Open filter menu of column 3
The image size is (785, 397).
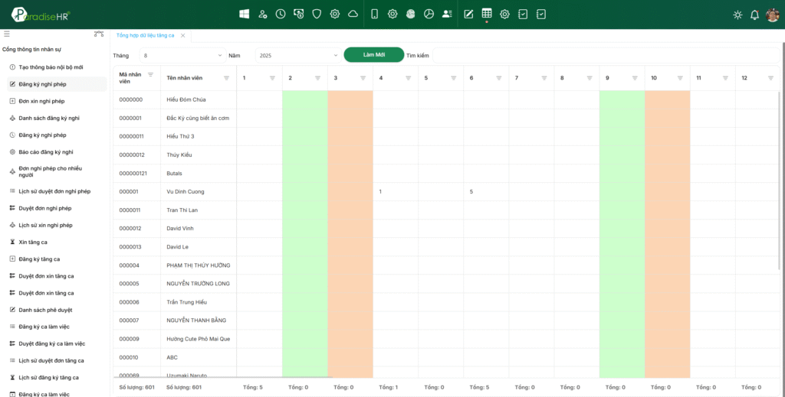point(363,78)
